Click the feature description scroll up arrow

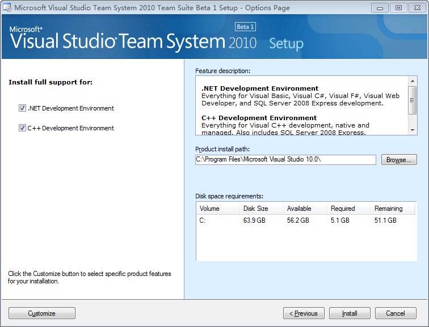[x=413, y=81]
